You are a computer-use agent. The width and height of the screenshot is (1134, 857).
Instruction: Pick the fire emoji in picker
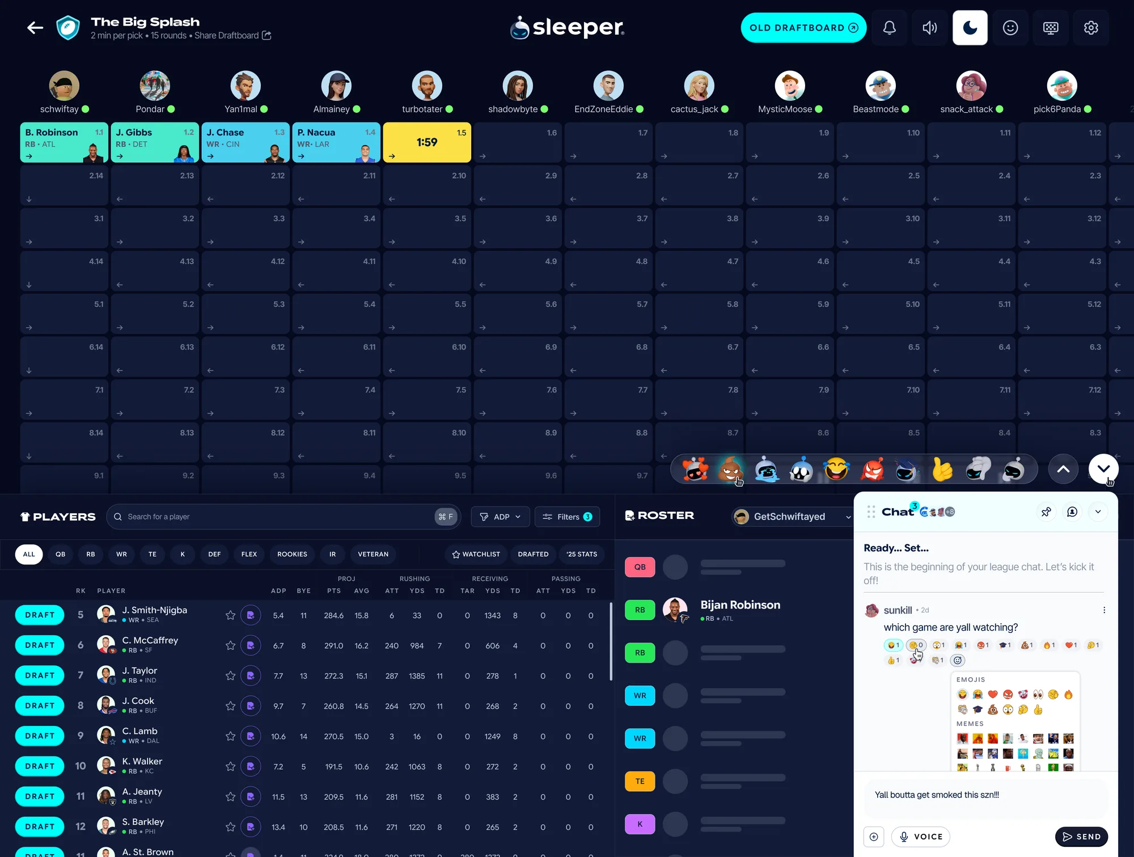coord(1068,695)
